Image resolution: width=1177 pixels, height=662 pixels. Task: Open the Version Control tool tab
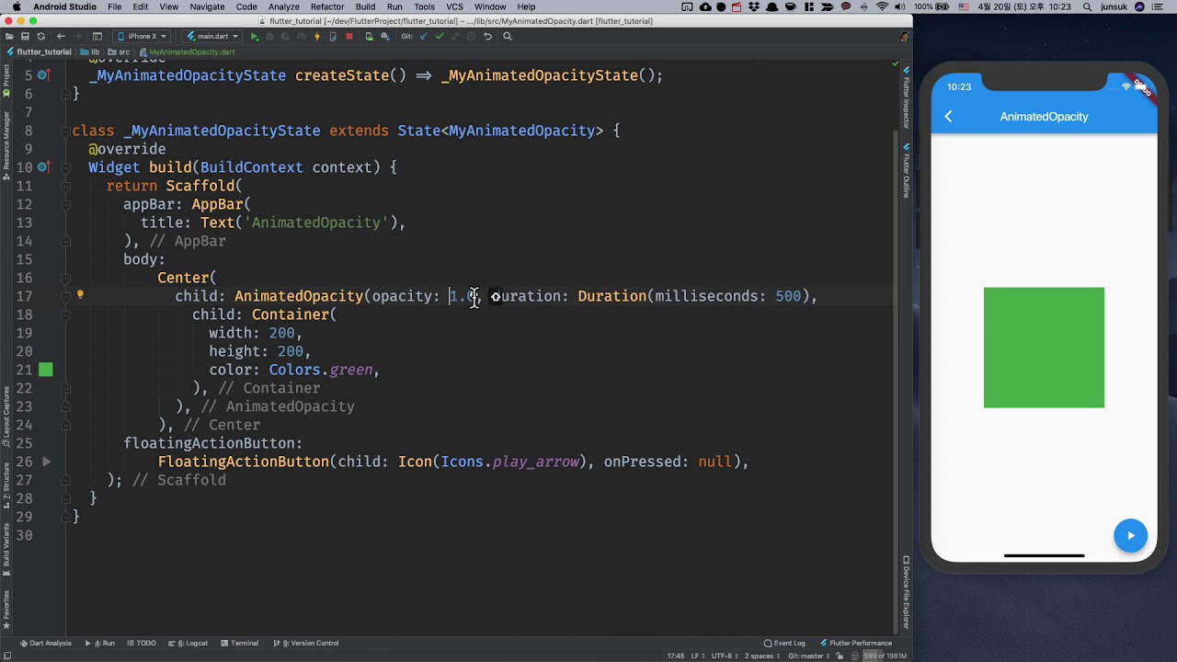coord(306,643)
